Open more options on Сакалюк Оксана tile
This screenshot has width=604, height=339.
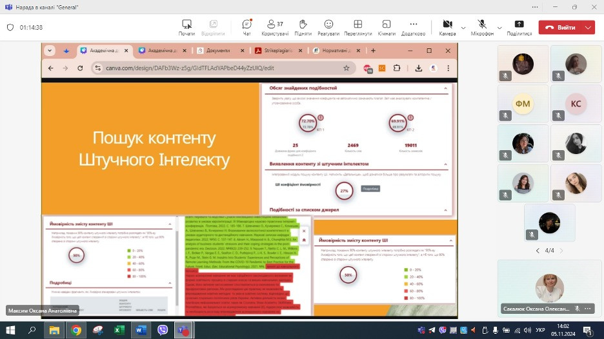588,309
